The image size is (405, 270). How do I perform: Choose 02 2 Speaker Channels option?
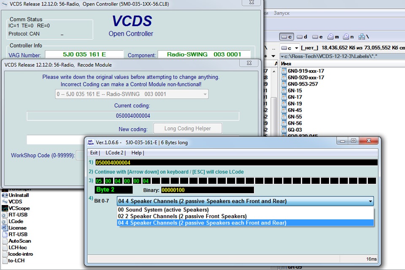[246, 216]
